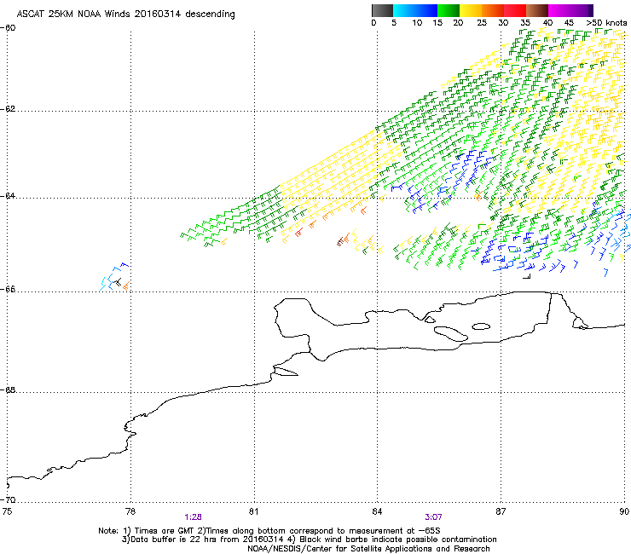631x554 pixels.
Task: Click the chart title 'ASCAT 25KM NOAA Winds 20160314 descending'
Action: point(125,14)
